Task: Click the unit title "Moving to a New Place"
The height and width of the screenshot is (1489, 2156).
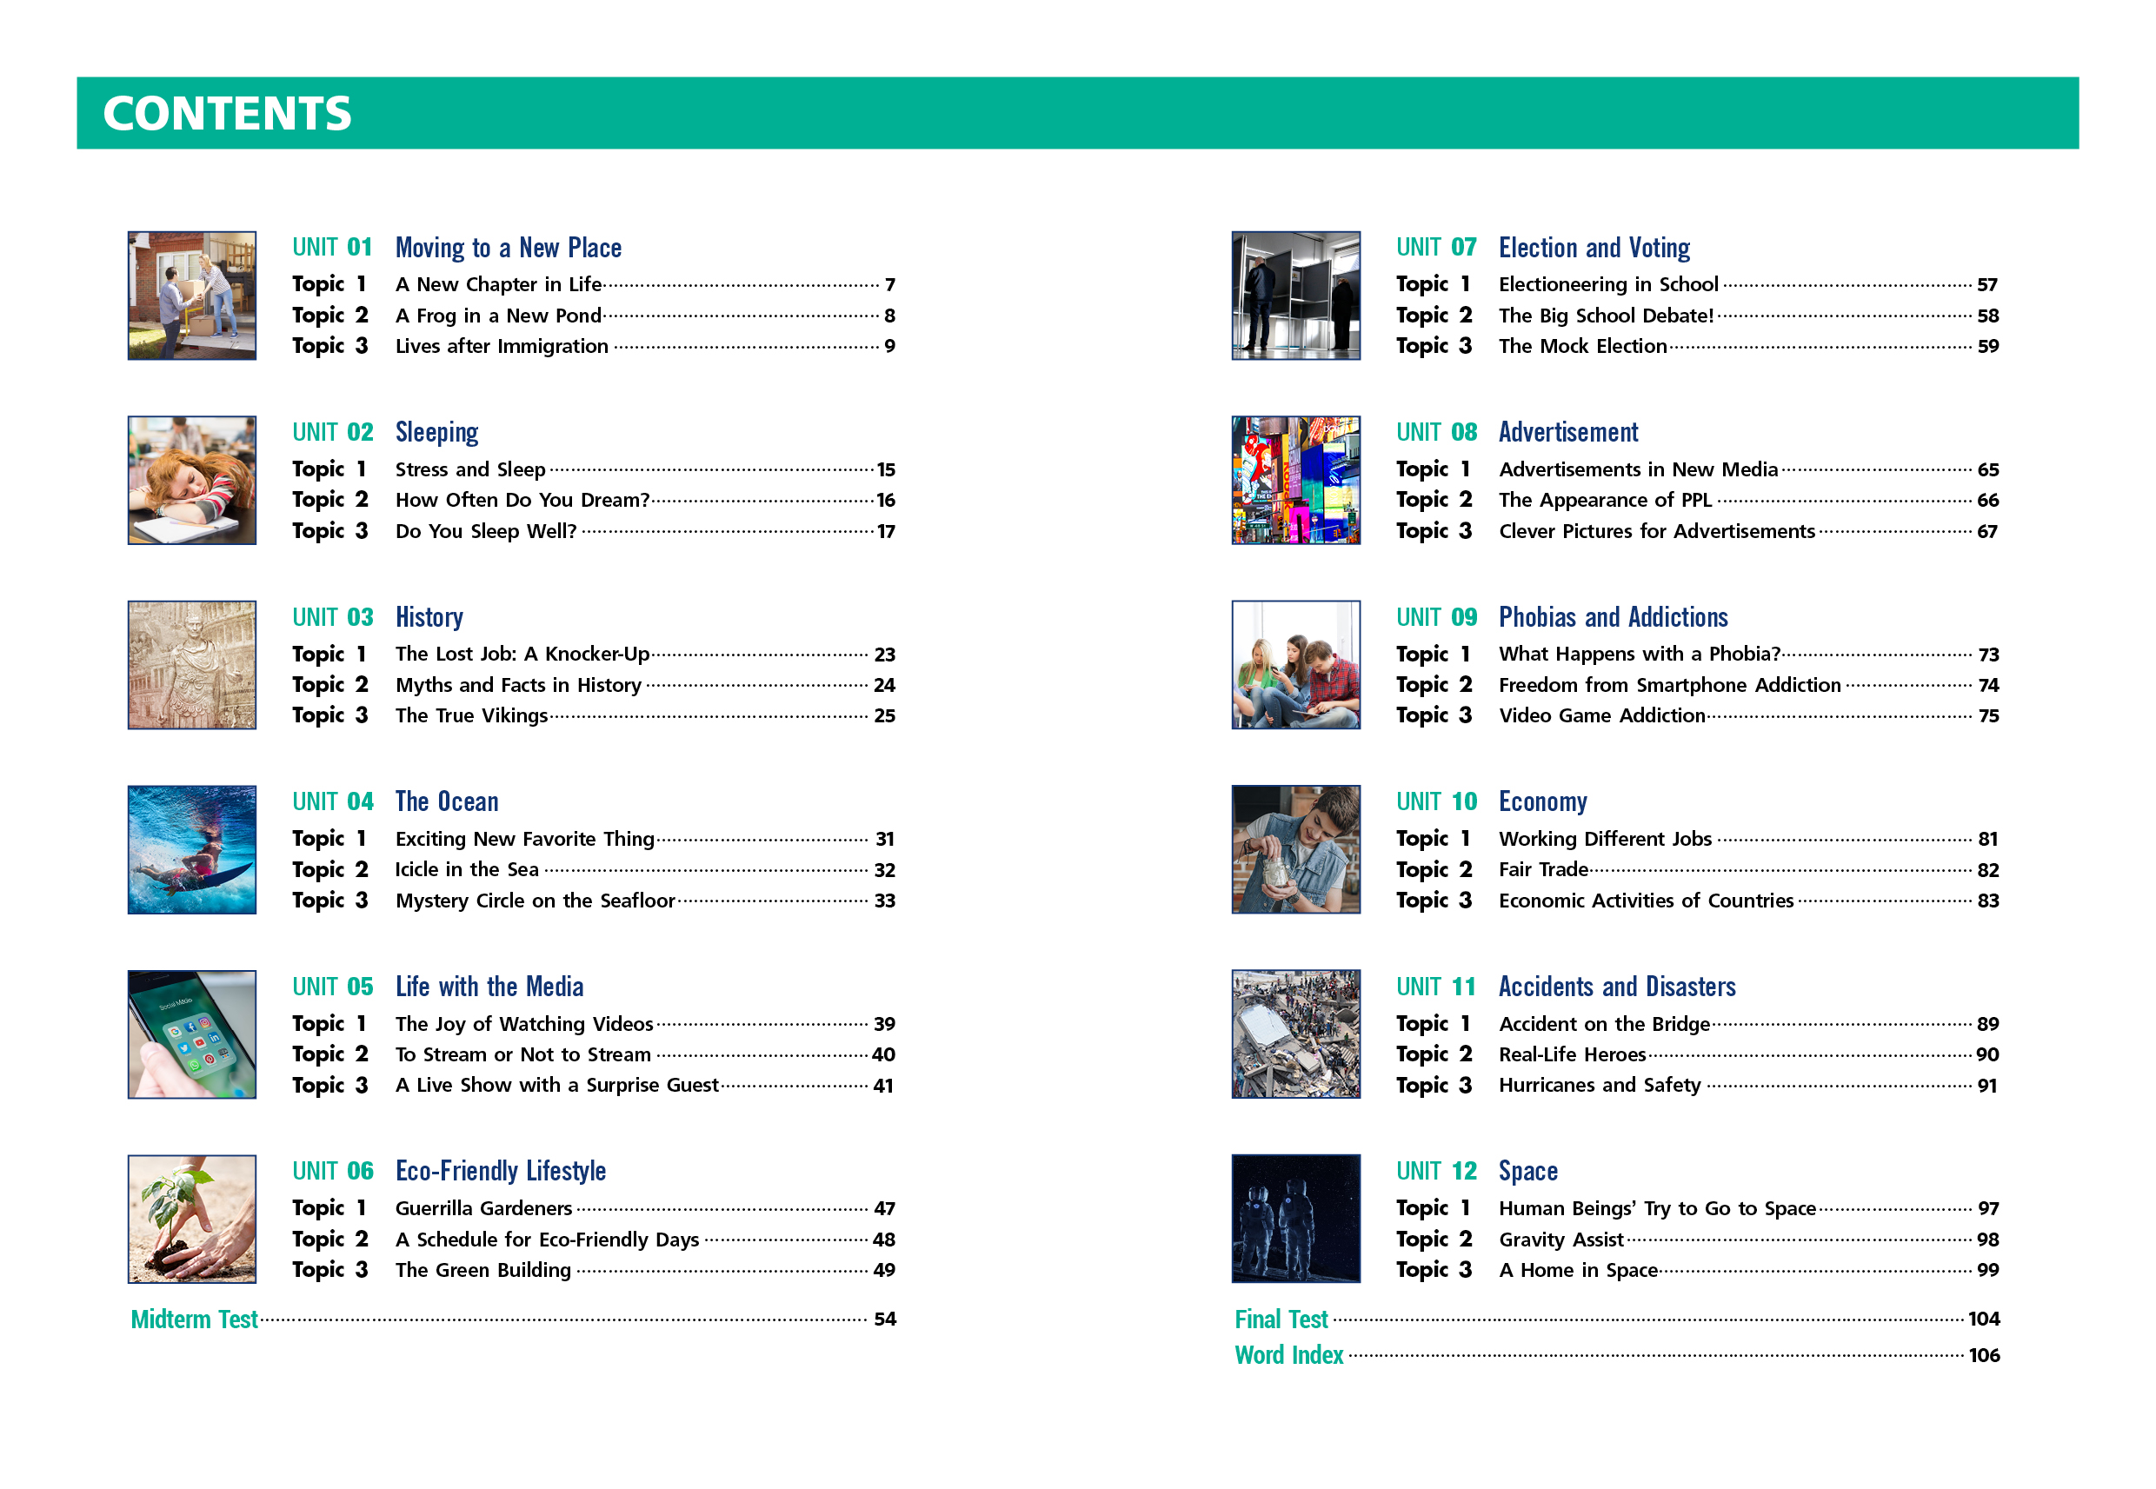Action: click(x=509, y=249)
